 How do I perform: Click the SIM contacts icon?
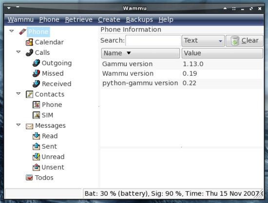pos(36,115)
